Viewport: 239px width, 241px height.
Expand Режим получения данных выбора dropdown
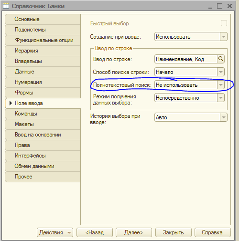[x=221, y=98]
